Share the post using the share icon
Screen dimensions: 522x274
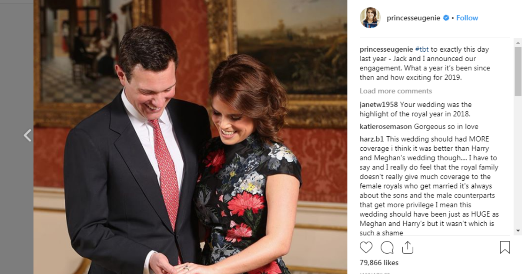408,247
